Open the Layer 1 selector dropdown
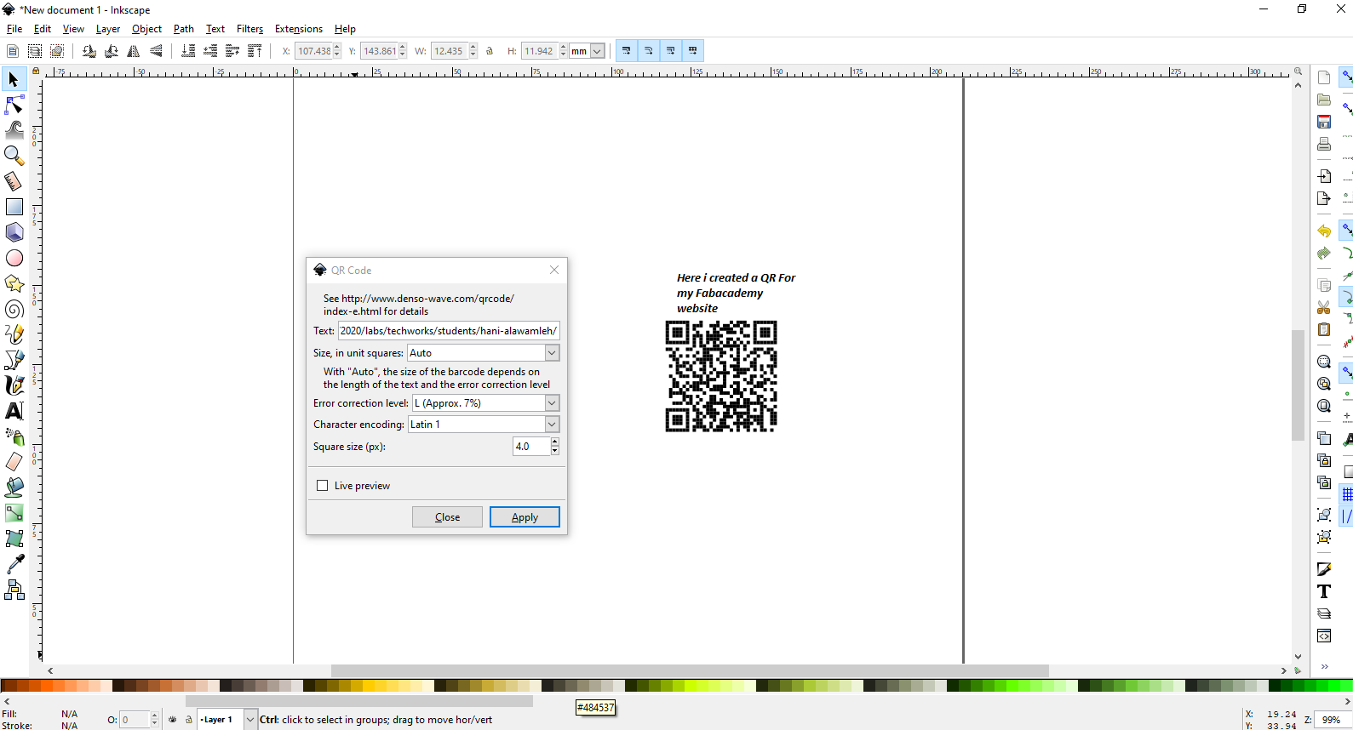The height and width of the screenshot is (730, 1353). [250, 720]
